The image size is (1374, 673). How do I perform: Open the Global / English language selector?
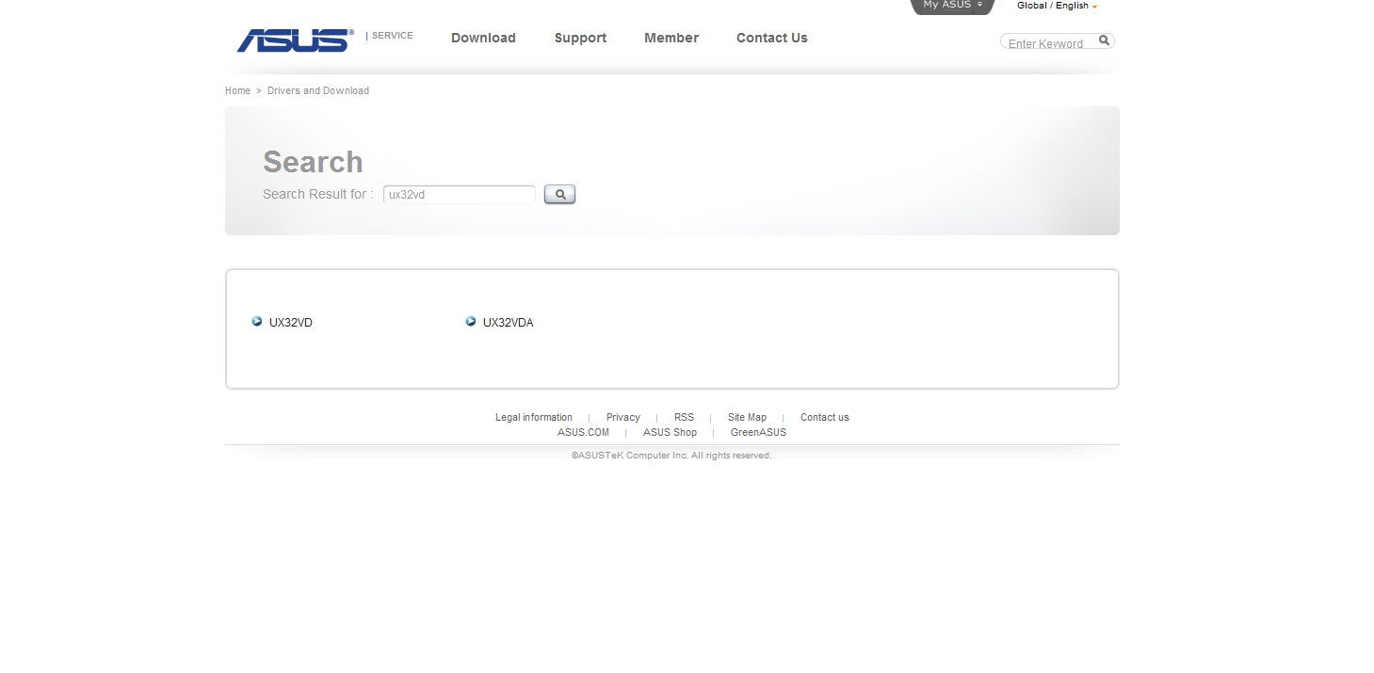click(1057, 6)
